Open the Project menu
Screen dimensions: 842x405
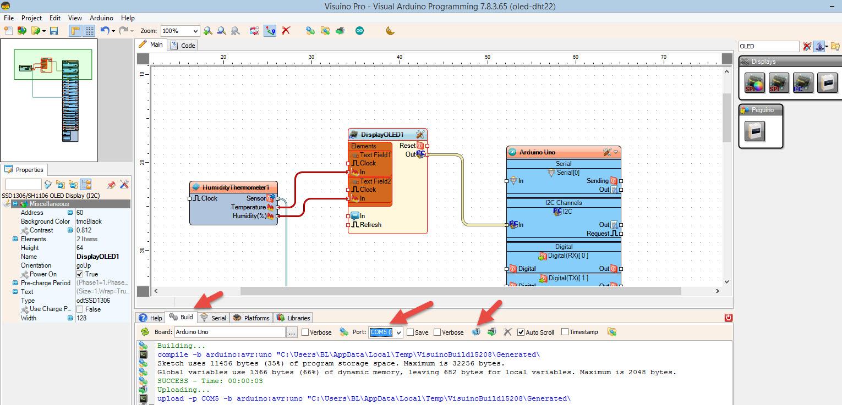coord(31,18)
